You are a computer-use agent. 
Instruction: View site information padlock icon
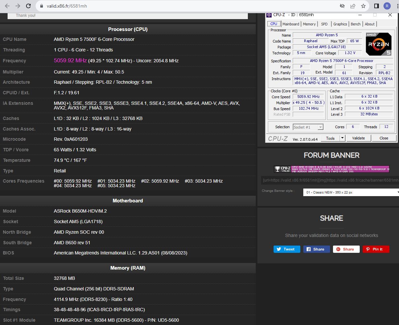pos(42,6)
